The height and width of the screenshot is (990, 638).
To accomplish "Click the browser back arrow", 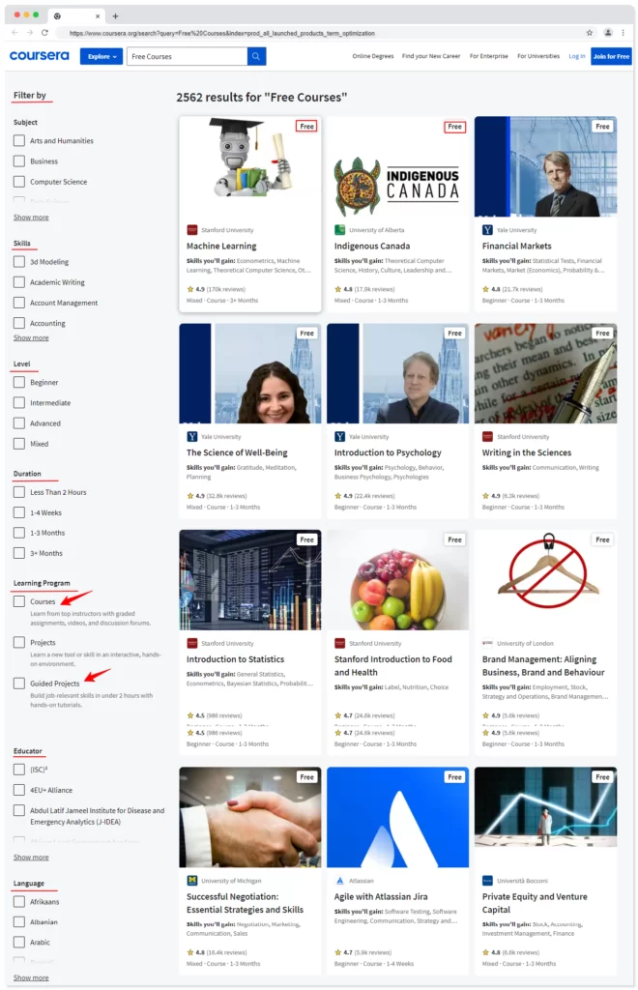I will (15, 32).
